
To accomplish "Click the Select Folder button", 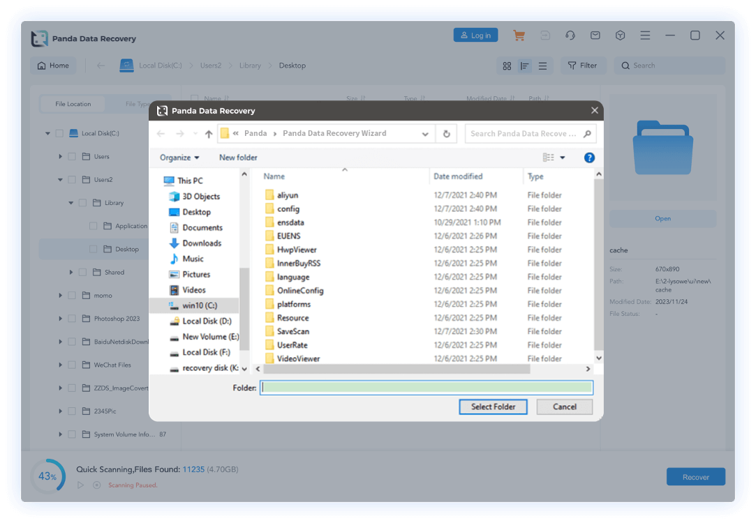I will click(493, 407).
